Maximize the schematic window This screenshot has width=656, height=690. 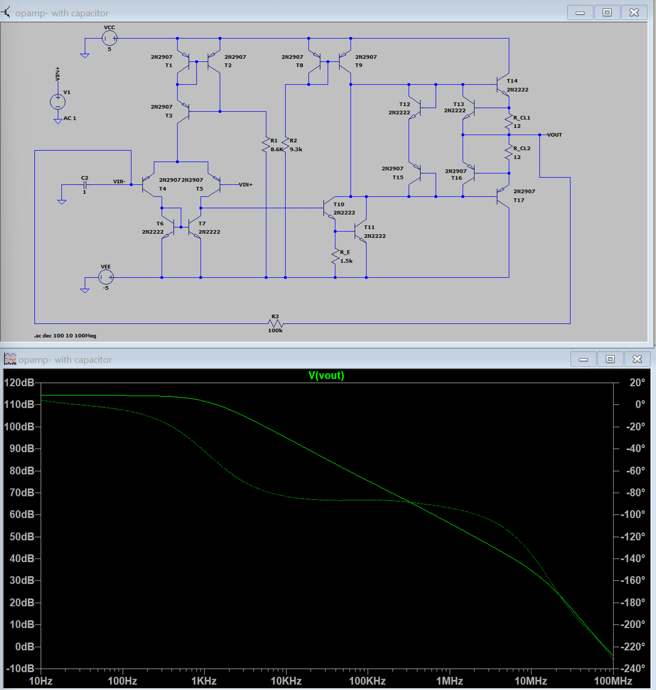point(607,13)
